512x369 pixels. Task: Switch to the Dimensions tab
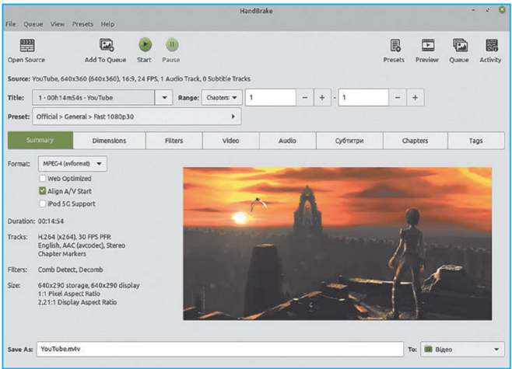coord(108,141)
